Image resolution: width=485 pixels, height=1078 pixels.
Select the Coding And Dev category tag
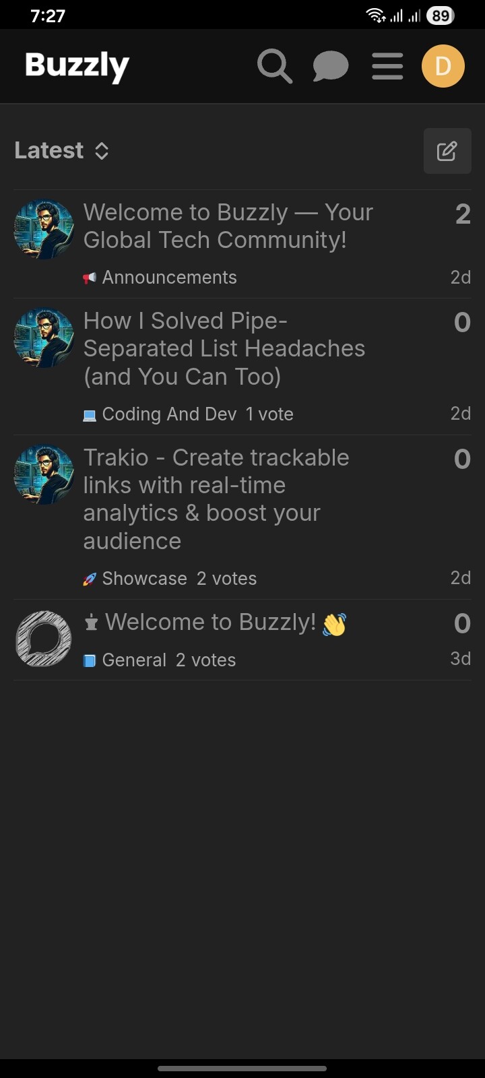pyautogui.click(x=168, y=414)
